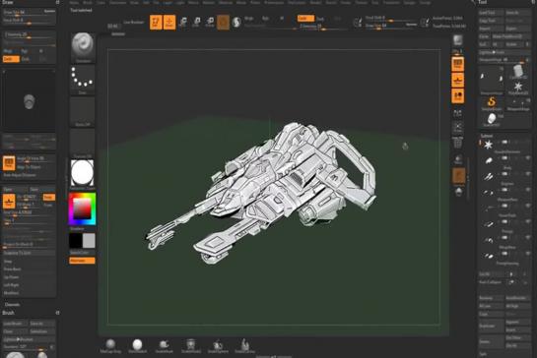This screenshot has width=537, height=358.
Task: Adjust the Draw Size slider in left panel
Action: coord(30,13)
